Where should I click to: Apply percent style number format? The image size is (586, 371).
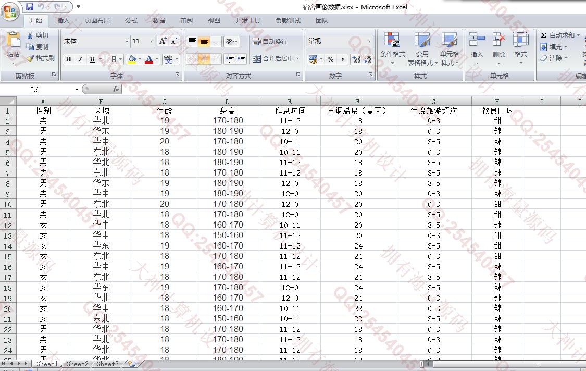click(x=330, y=59)
